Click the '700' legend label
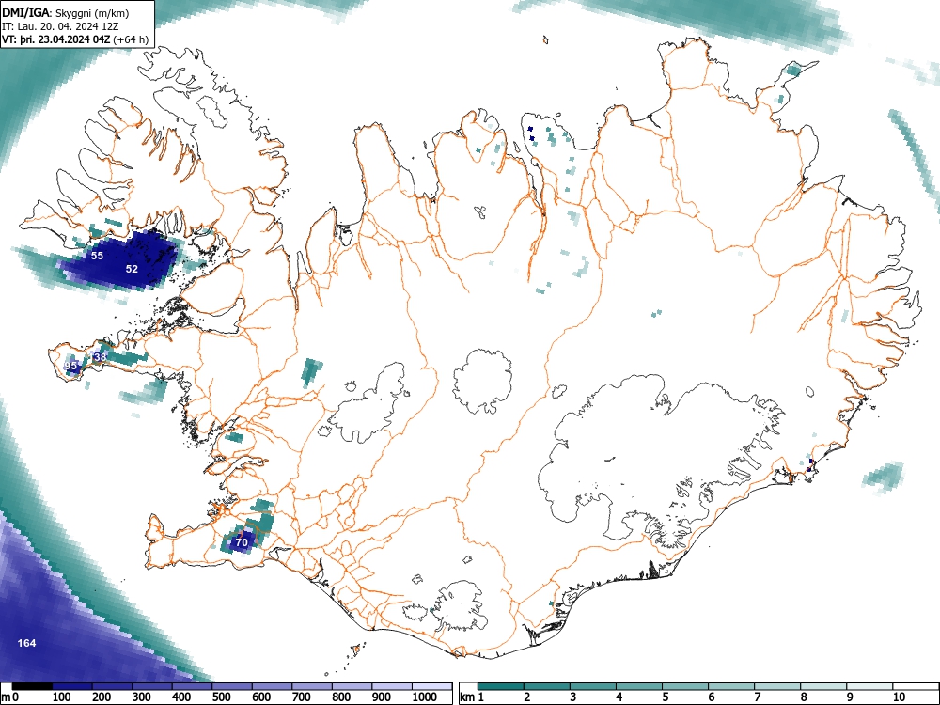940x705 pixels. pos(302,697)
